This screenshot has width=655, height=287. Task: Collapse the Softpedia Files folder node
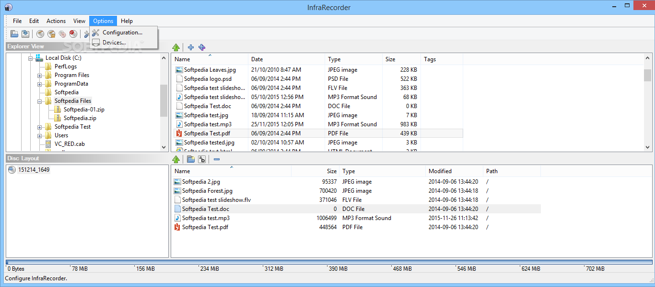(40, 101)
